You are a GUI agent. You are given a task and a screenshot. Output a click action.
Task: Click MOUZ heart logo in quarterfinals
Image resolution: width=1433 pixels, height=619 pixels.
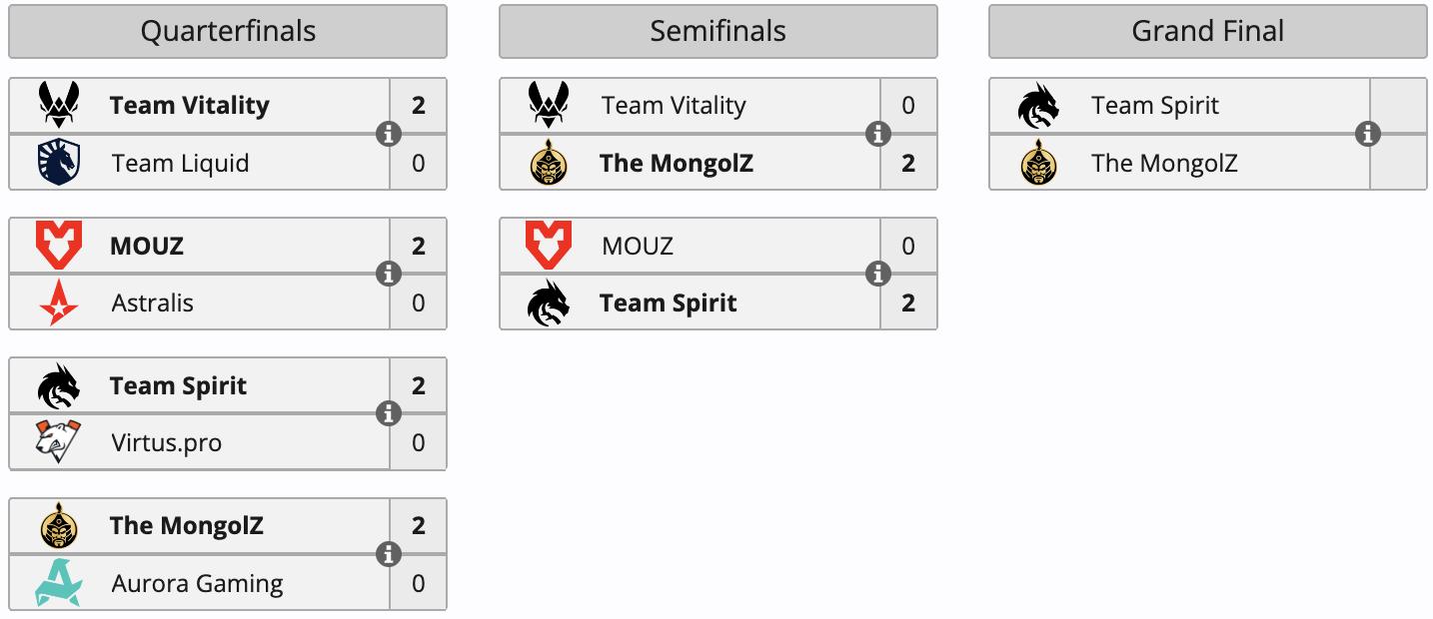pos(59,246)
